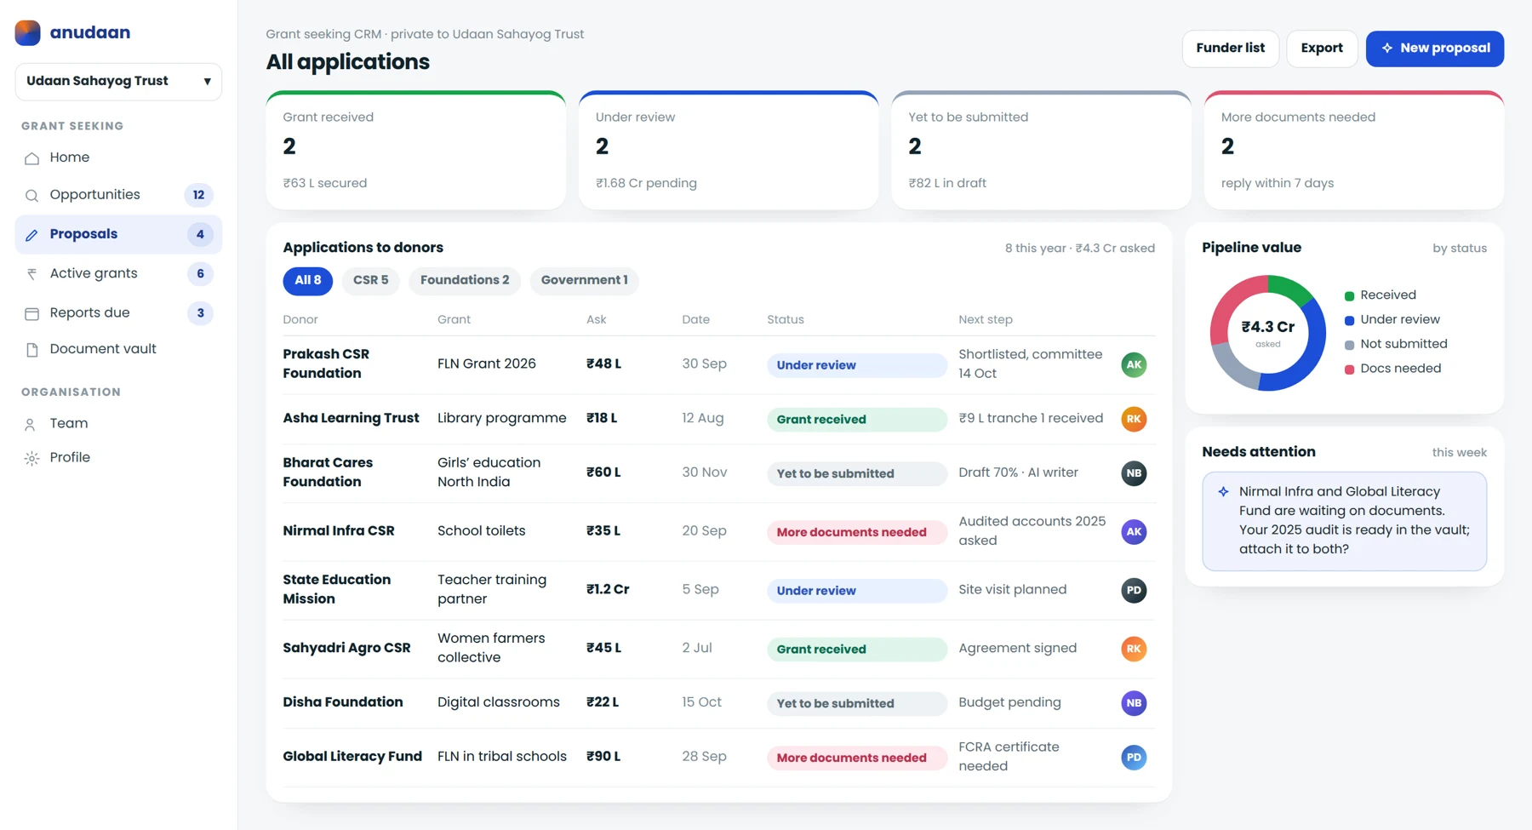This screenshot has width=1532, height=830.
Task: Open the Grant received summary card
Action: coord(416,150)
